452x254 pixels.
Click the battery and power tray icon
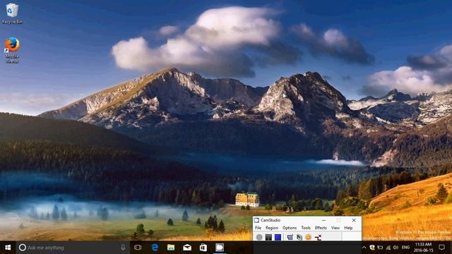pos(380,248)
